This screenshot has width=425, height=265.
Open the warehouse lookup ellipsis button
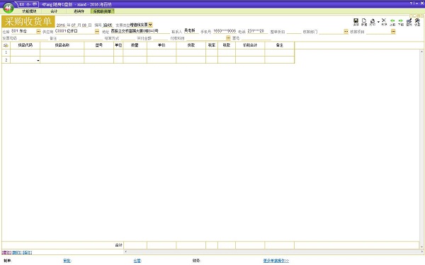tap(38, 31)
